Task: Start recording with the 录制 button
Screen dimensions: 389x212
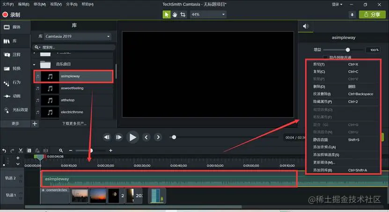Action: [11, 15]
